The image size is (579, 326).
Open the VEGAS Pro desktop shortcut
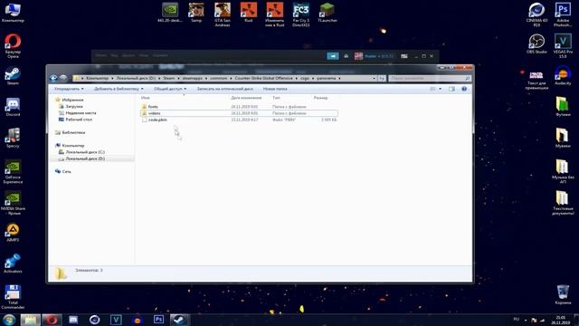[x=563, y=46]
